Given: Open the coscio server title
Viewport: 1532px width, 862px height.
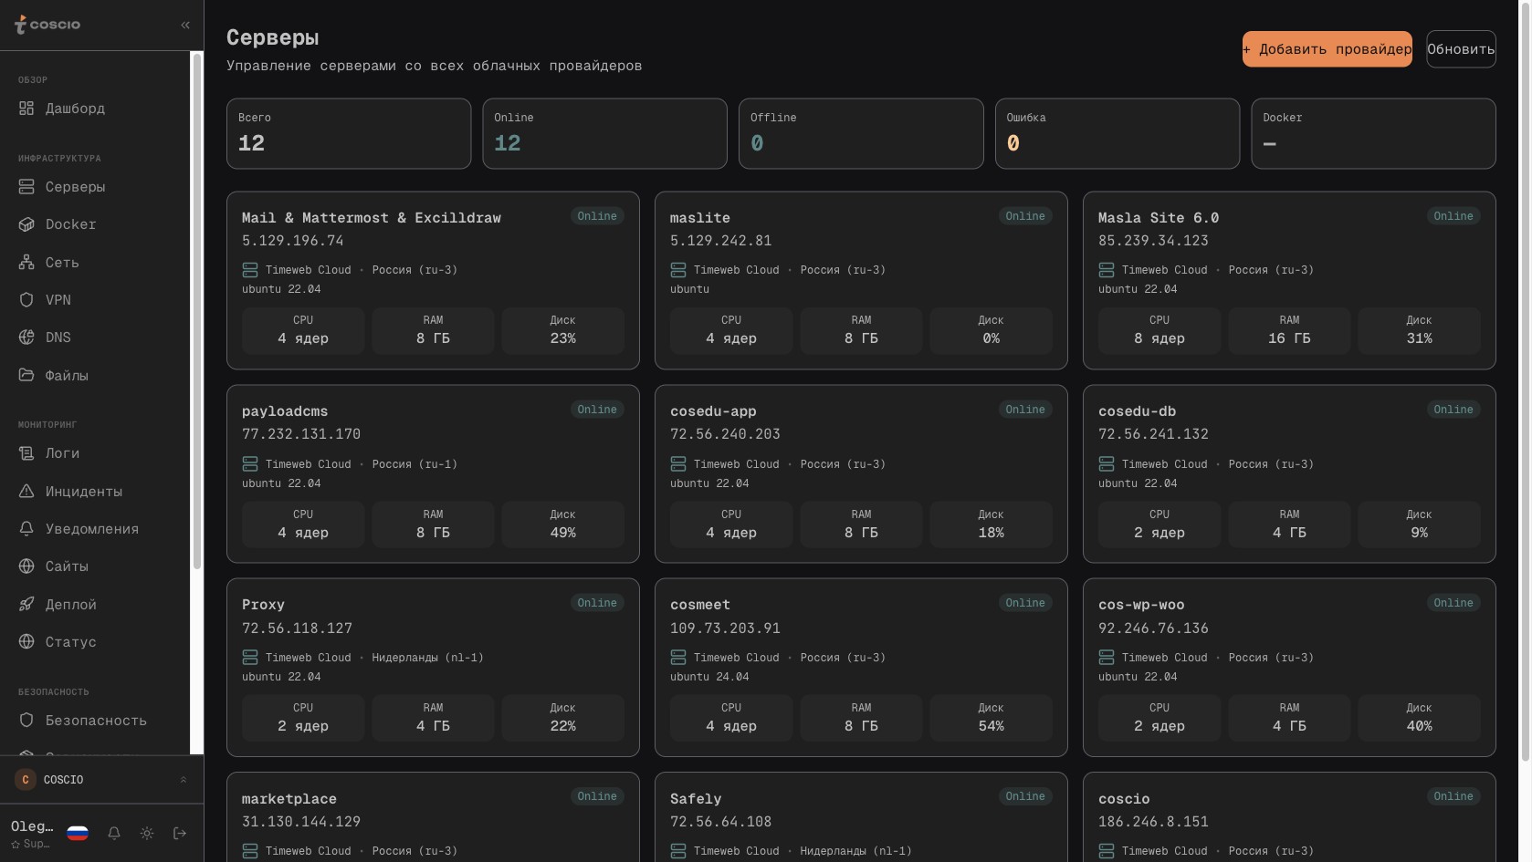Looking at the screenshot, I should [x=1124, y=799].
